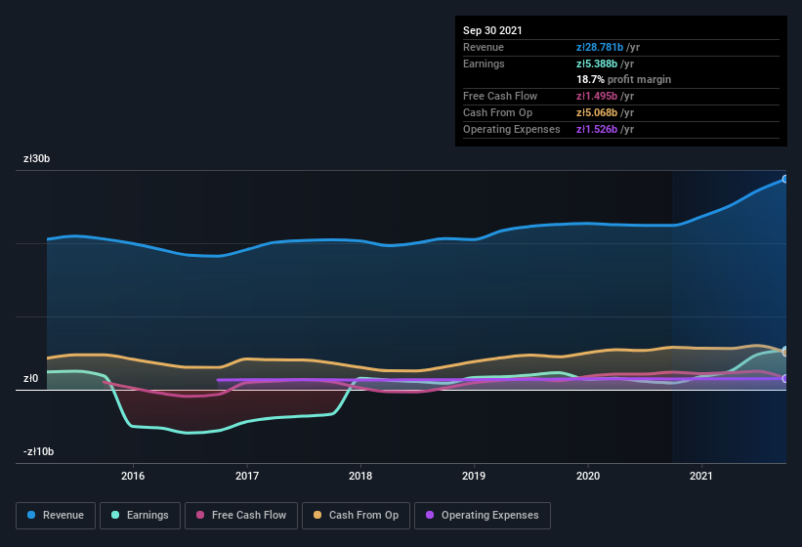Click the zł0 y-axis label
This screenshot has height=547, width=802.
pyautogui.click(x=30, y=378)
